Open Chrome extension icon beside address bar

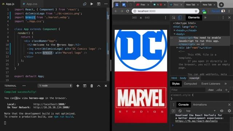[x=204, y=11]
